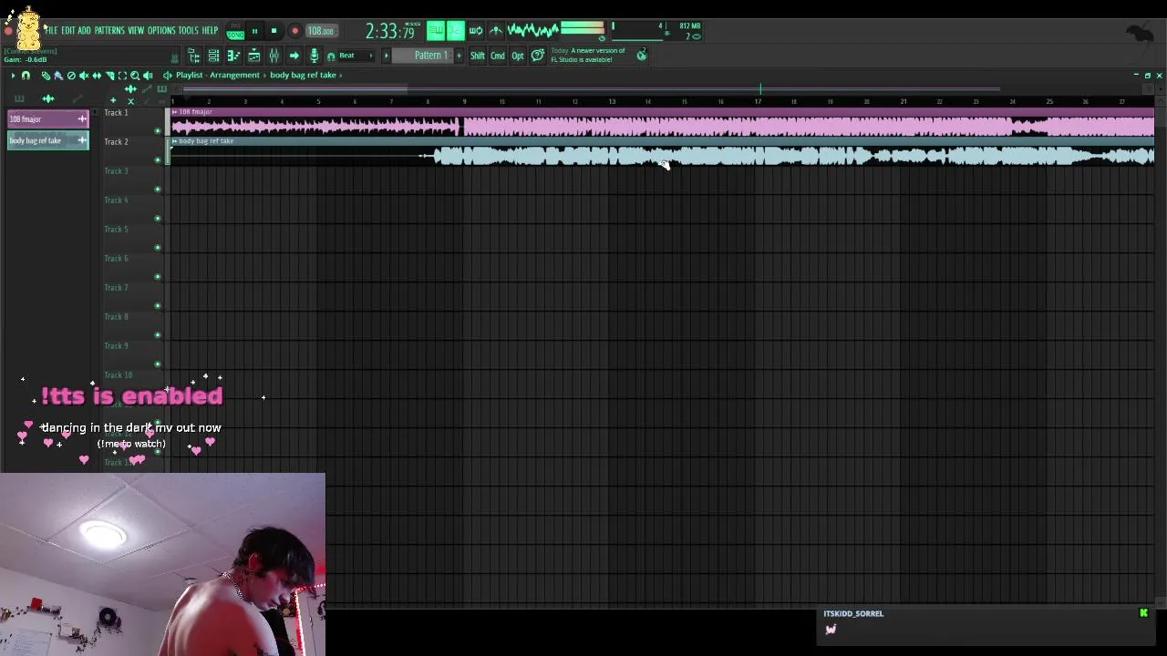Click arrow left of Pattern 1

click(386, 56)
